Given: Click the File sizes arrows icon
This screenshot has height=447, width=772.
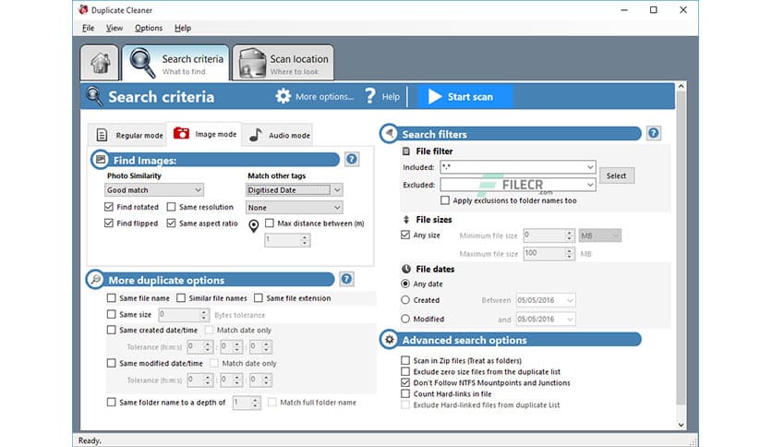Looking at the screenshot, I should [406, 220].
